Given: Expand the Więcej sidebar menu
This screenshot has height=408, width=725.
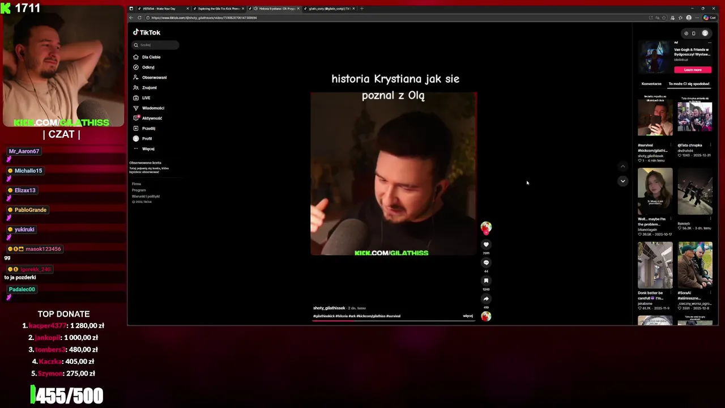Looking at the screenshot, I should [x=144, y=149].
